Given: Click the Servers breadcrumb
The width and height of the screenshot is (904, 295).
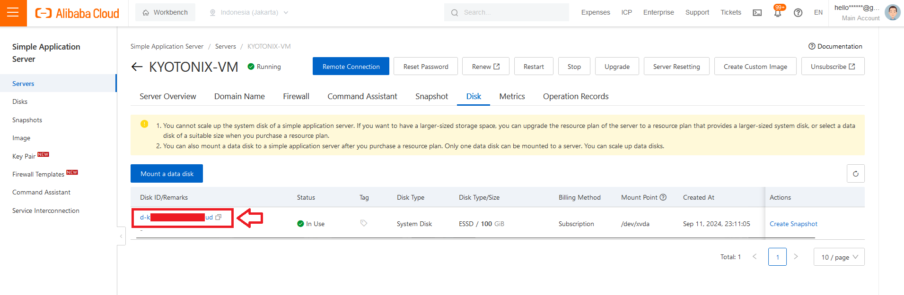Looking at the screenshot, I should [226, 46].
